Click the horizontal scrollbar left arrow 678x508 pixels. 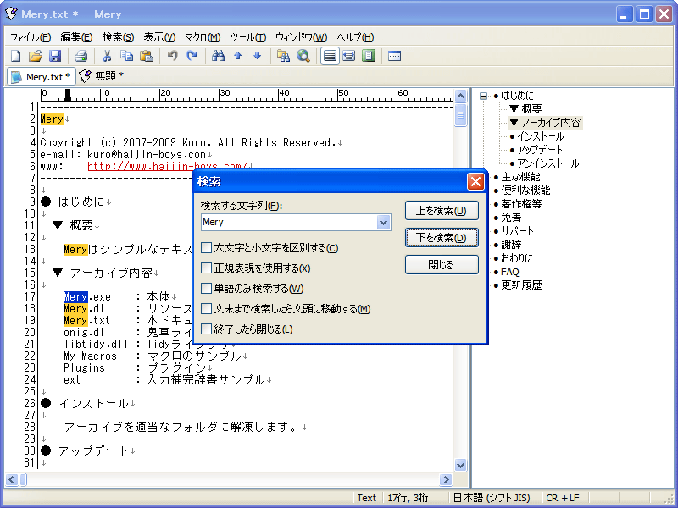tap(12, 479)
